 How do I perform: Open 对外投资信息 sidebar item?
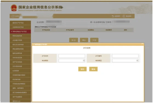point(20,58)
